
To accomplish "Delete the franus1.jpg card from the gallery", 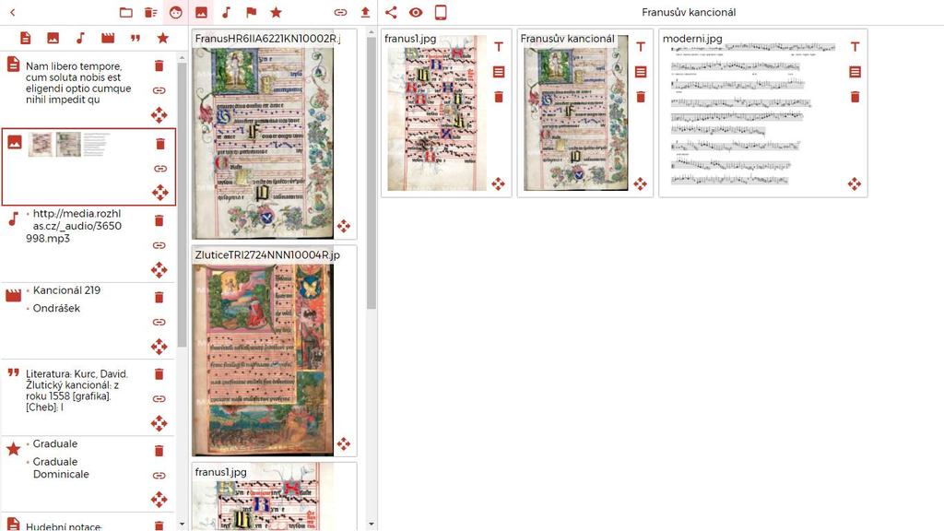I will 499,97.
